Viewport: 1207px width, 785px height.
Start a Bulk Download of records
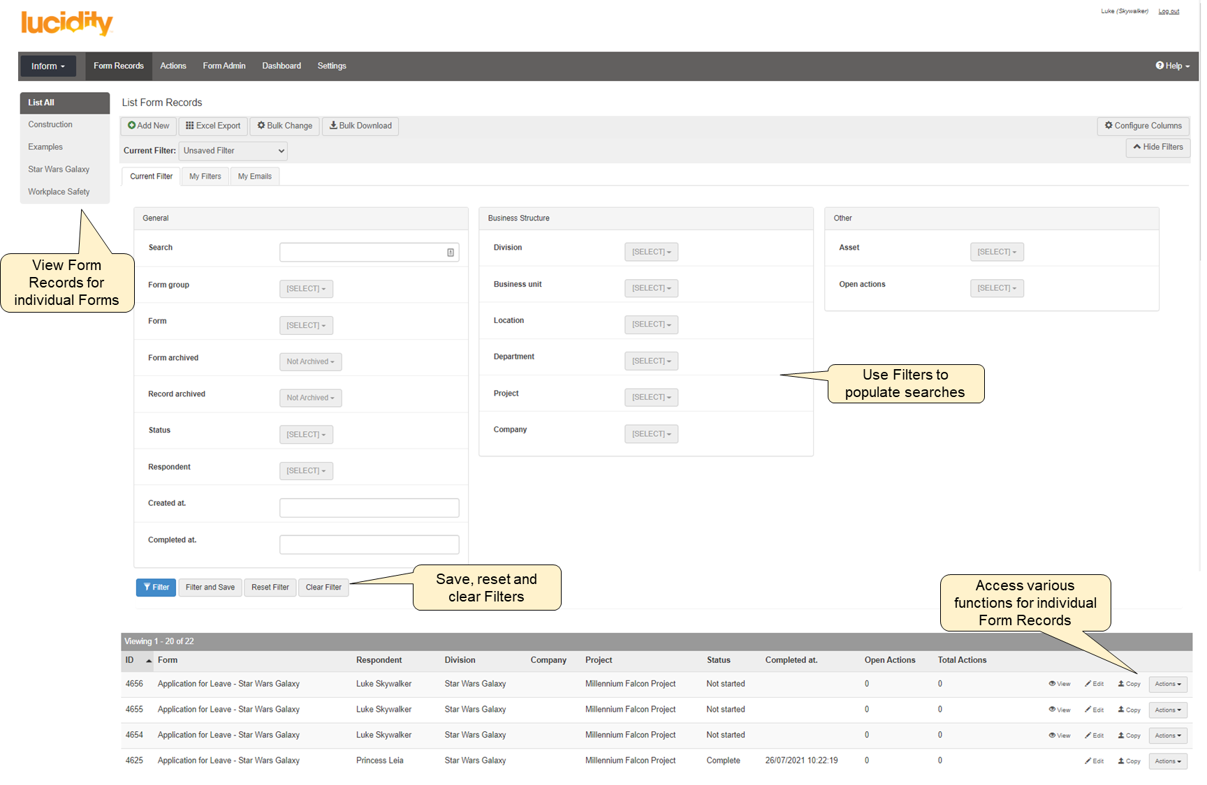point(360,126)
